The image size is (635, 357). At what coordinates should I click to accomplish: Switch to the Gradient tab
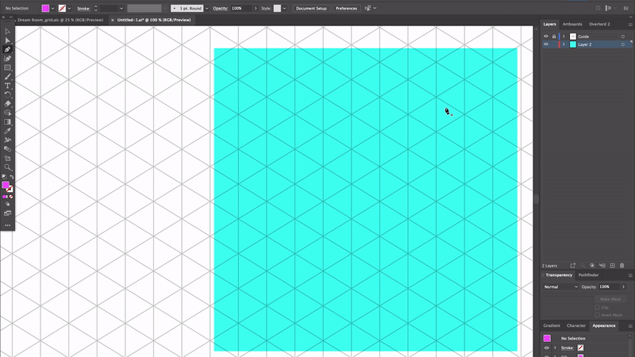pyautogui.click(x=552, y=326)
